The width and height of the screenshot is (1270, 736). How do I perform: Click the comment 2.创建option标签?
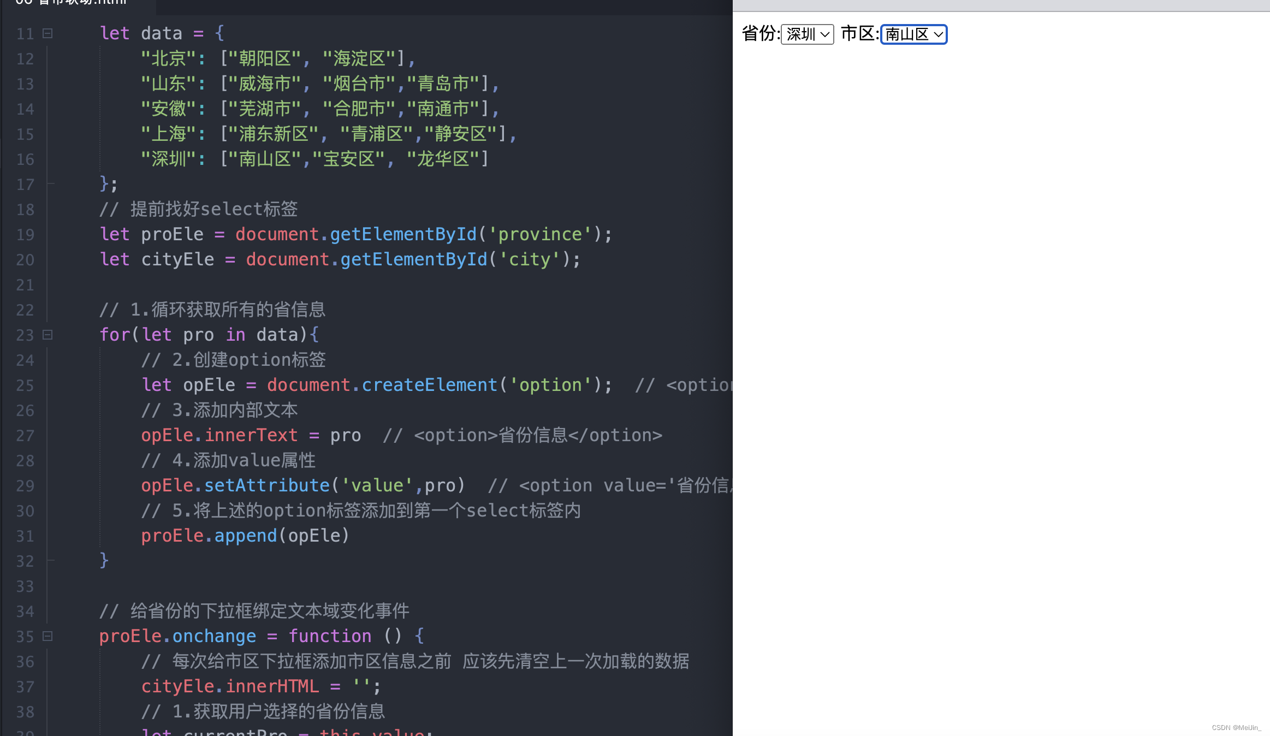(x=234, y=360)
